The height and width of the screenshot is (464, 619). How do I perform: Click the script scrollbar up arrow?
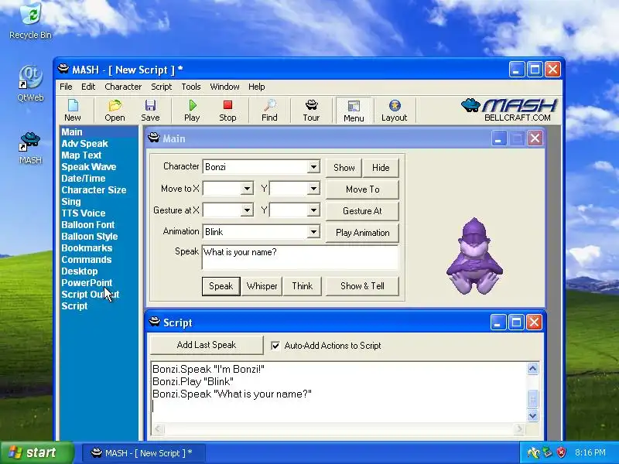click(532, 369)
